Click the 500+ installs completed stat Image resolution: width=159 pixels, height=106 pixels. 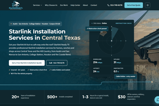coord(60,97)
